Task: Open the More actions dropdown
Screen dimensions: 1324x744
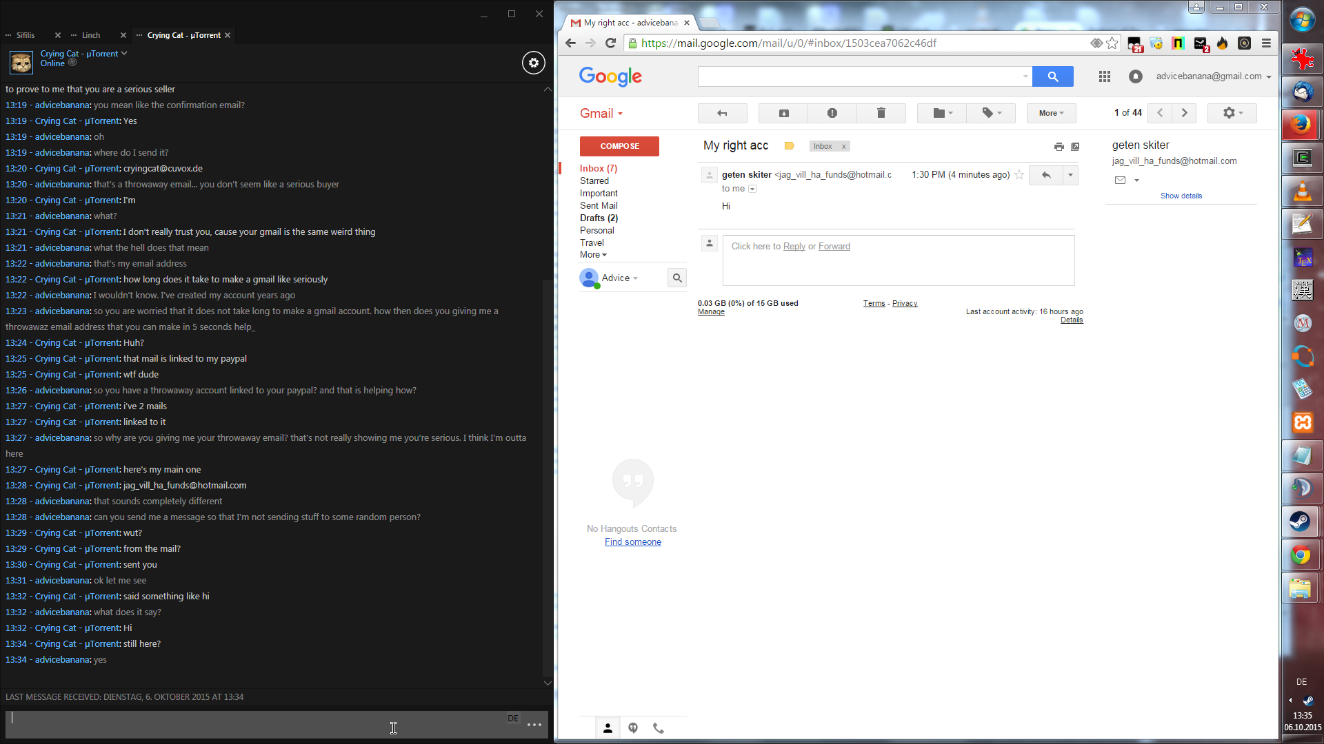Action: point(1051,113)
